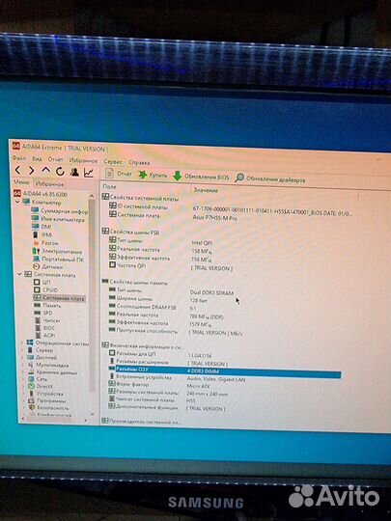
Task: Open the graph chart toolbar icon
Action: [x=89, y=173]
